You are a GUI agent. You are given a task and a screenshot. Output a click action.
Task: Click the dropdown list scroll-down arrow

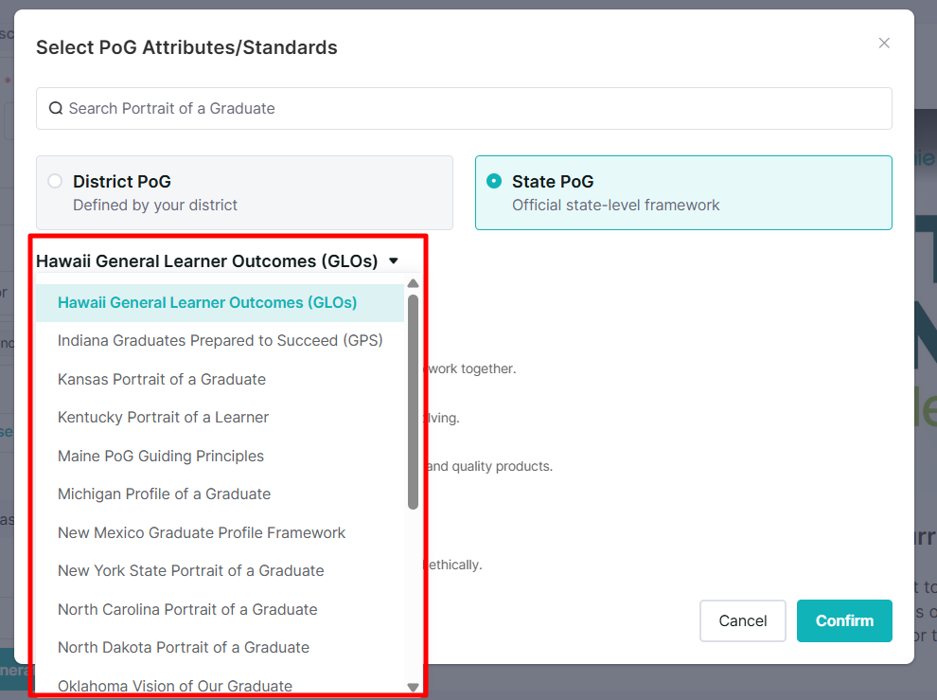413,688
